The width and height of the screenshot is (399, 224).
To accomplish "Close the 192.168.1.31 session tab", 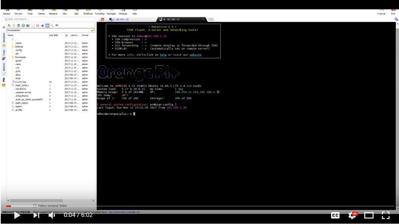I will coord(203,19).
